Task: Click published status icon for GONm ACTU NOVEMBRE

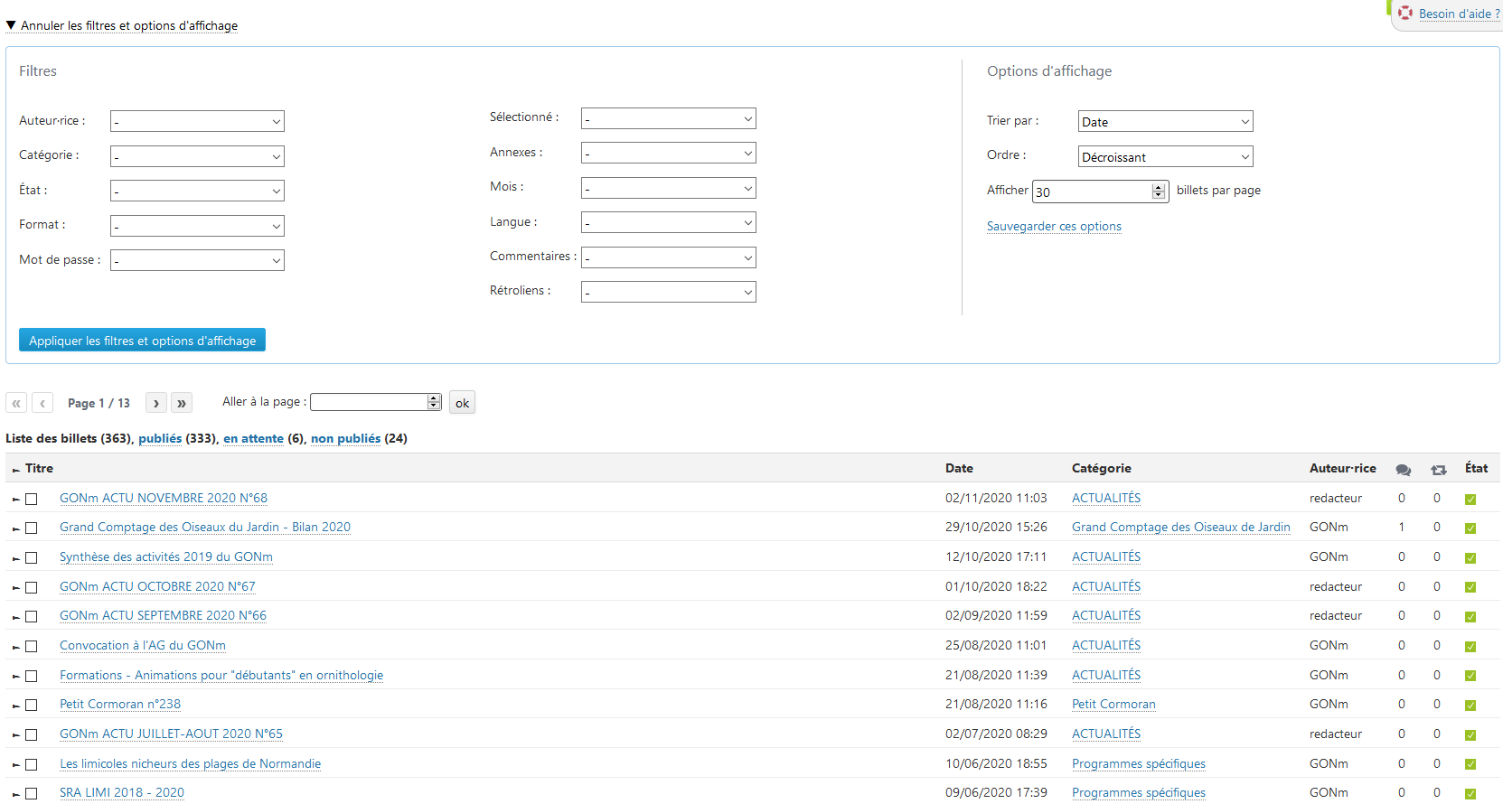Action: pos(1470,500)
